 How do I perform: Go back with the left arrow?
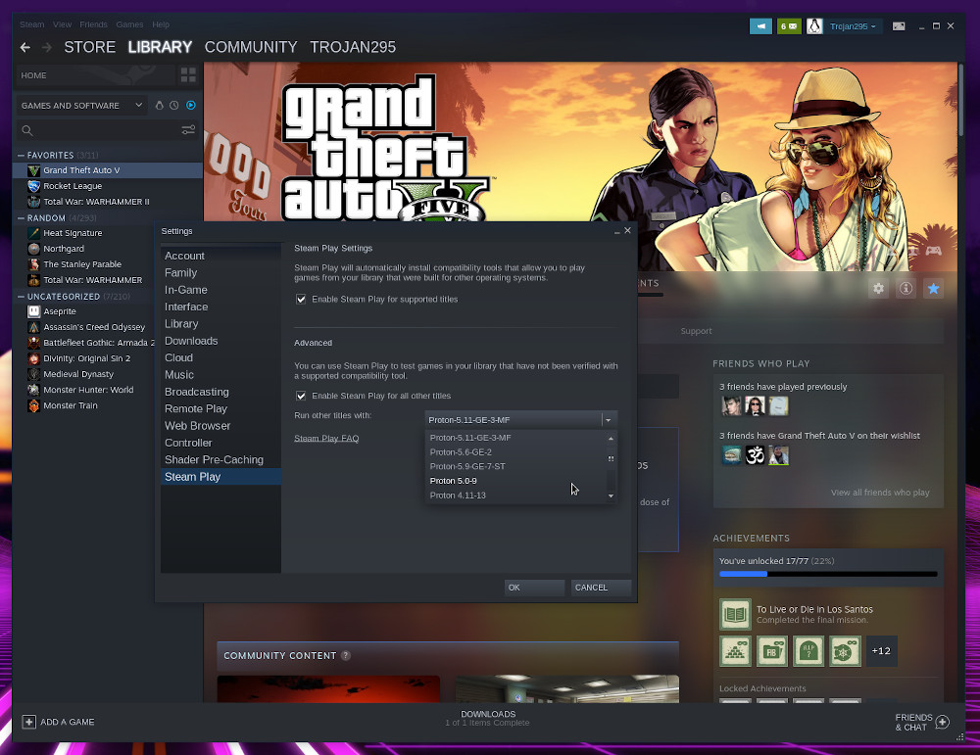tap(25, 47)
